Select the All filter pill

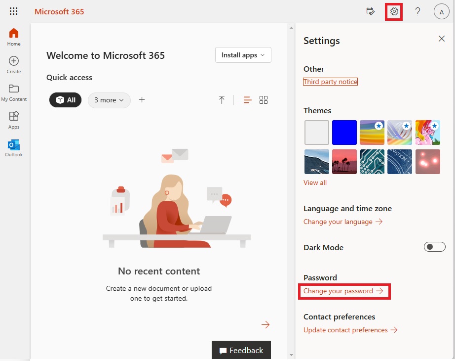click(65, 100)
